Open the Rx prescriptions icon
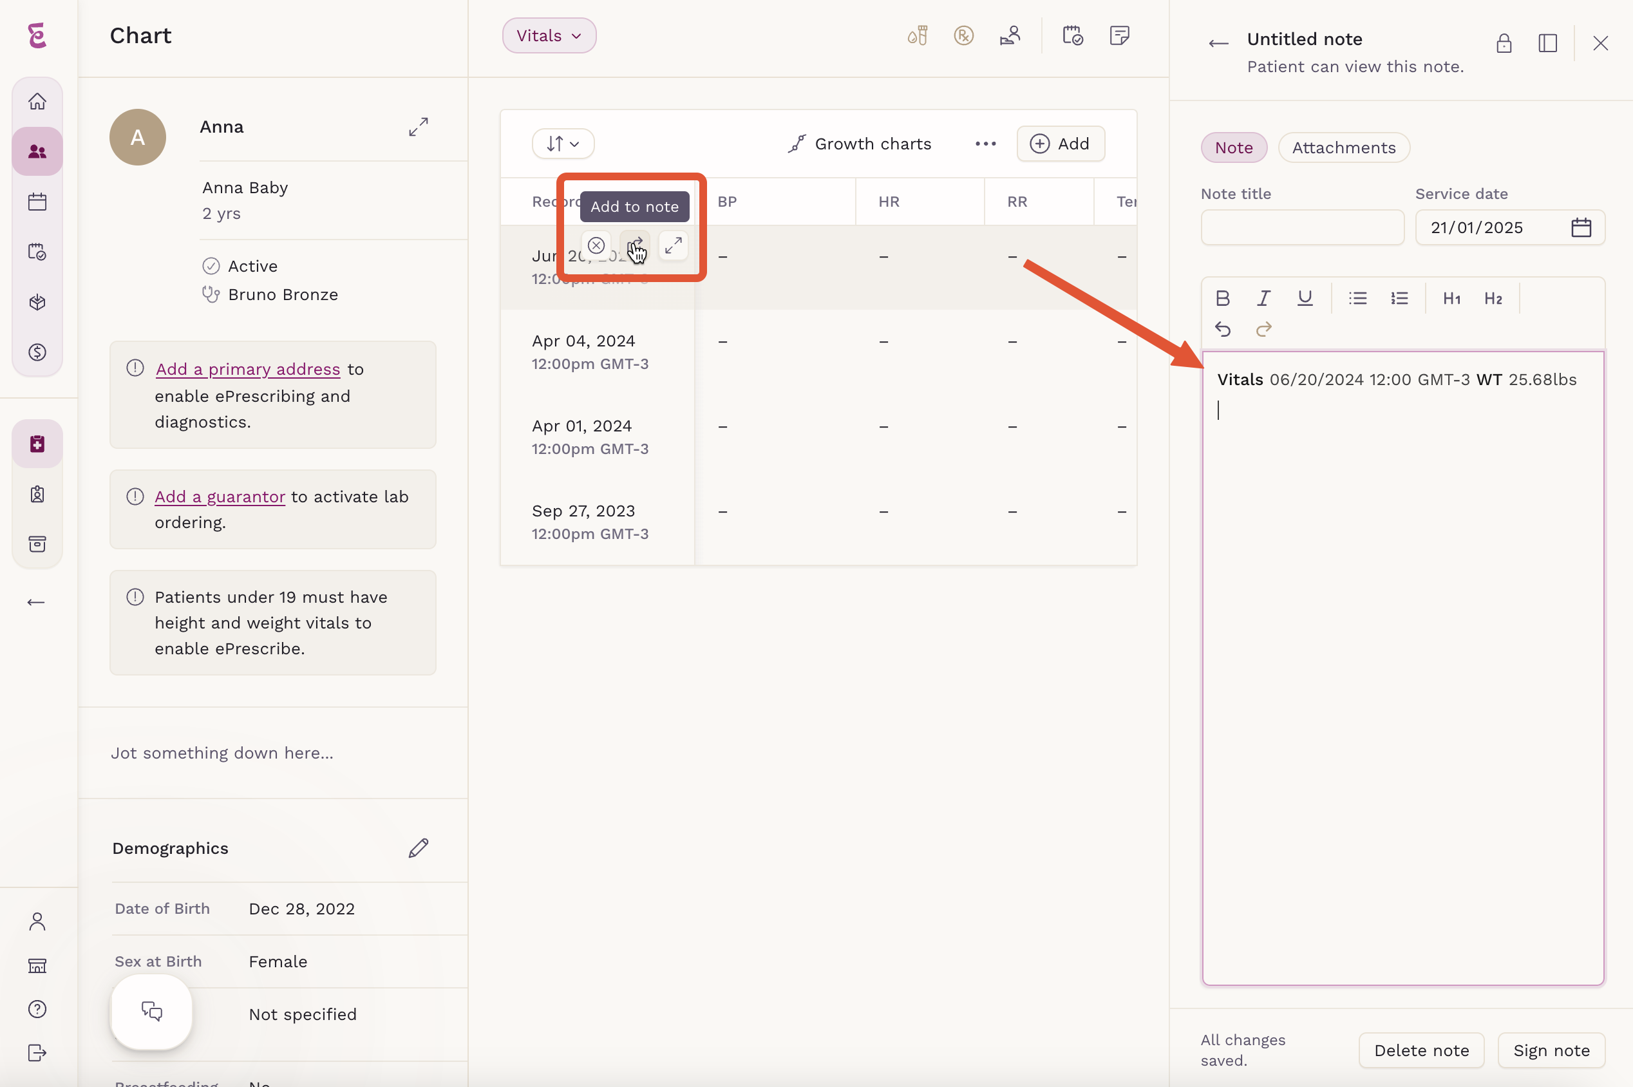This screenshot has height=1087, width=1633. (963, 35)
